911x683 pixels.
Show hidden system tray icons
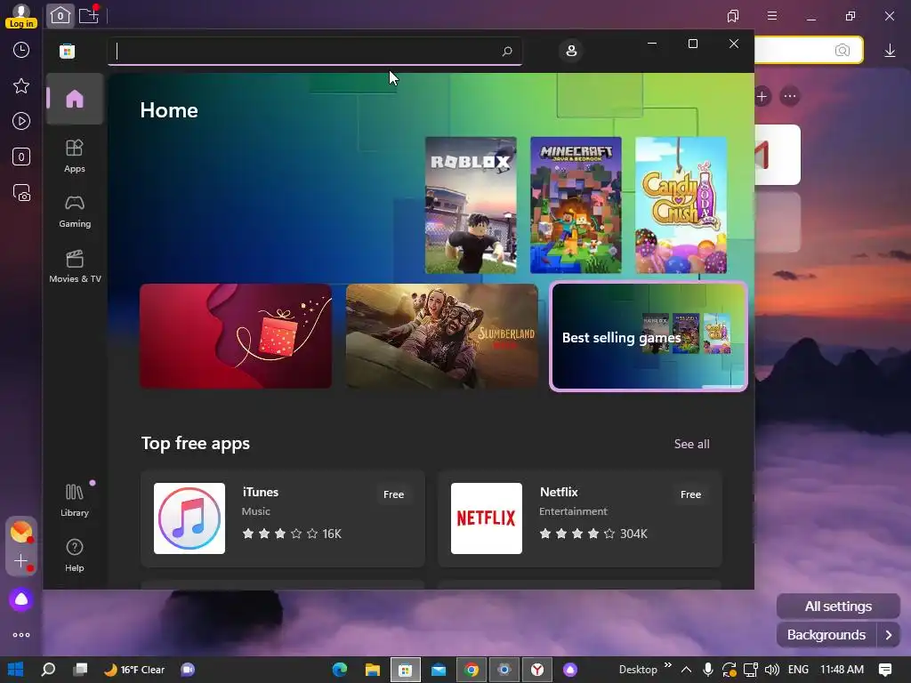pos(686,670)
